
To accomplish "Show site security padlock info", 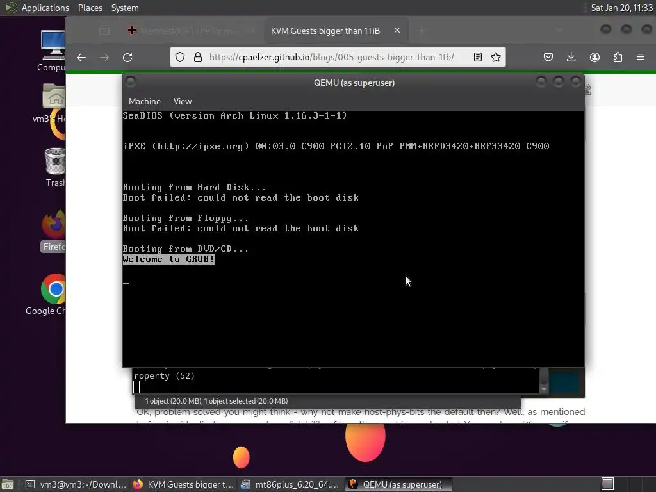I will 198,57.
